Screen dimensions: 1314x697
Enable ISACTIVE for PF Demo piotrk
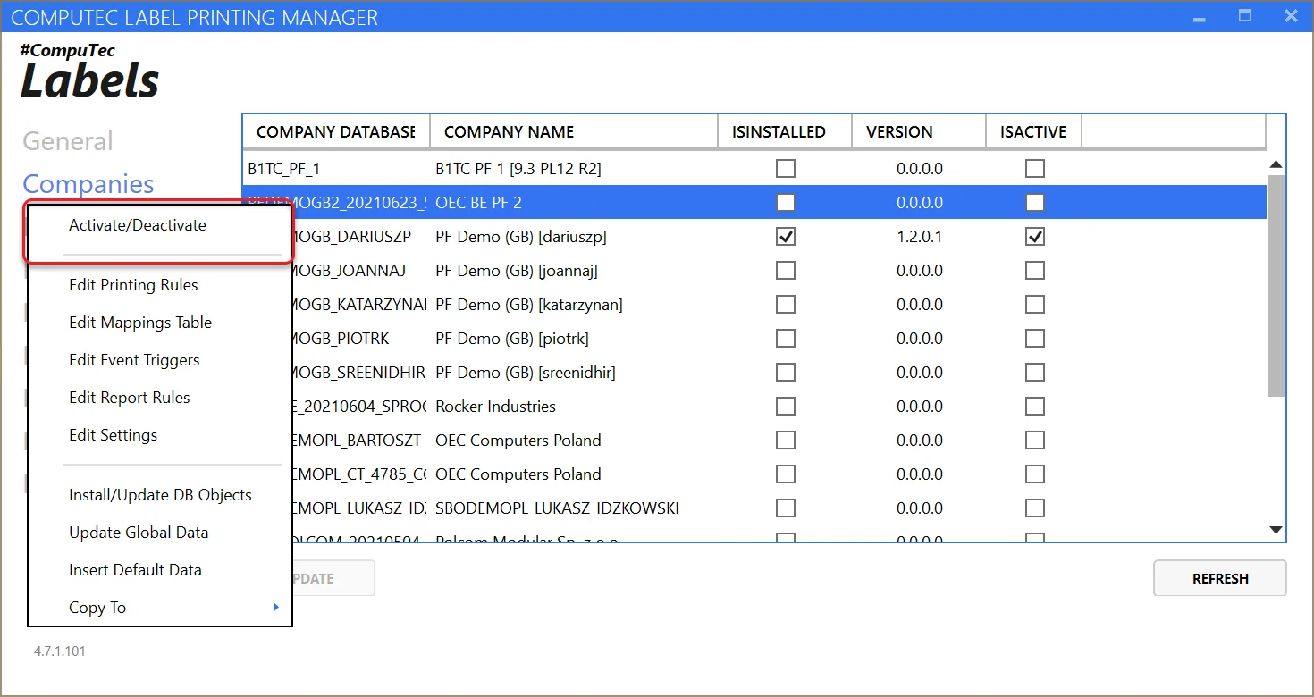1034,339
